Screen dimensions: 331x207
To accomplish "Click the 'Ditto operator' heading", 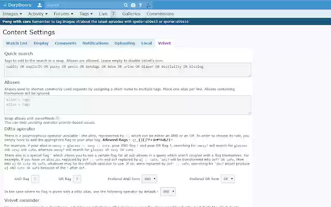I will click(x=20, y=129).
